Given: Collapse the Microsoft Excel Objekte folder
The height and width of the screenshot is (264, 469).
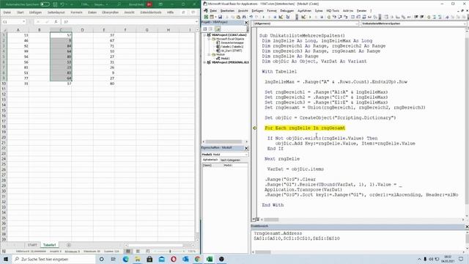Looking at the screenshot, I should (210, 39).
